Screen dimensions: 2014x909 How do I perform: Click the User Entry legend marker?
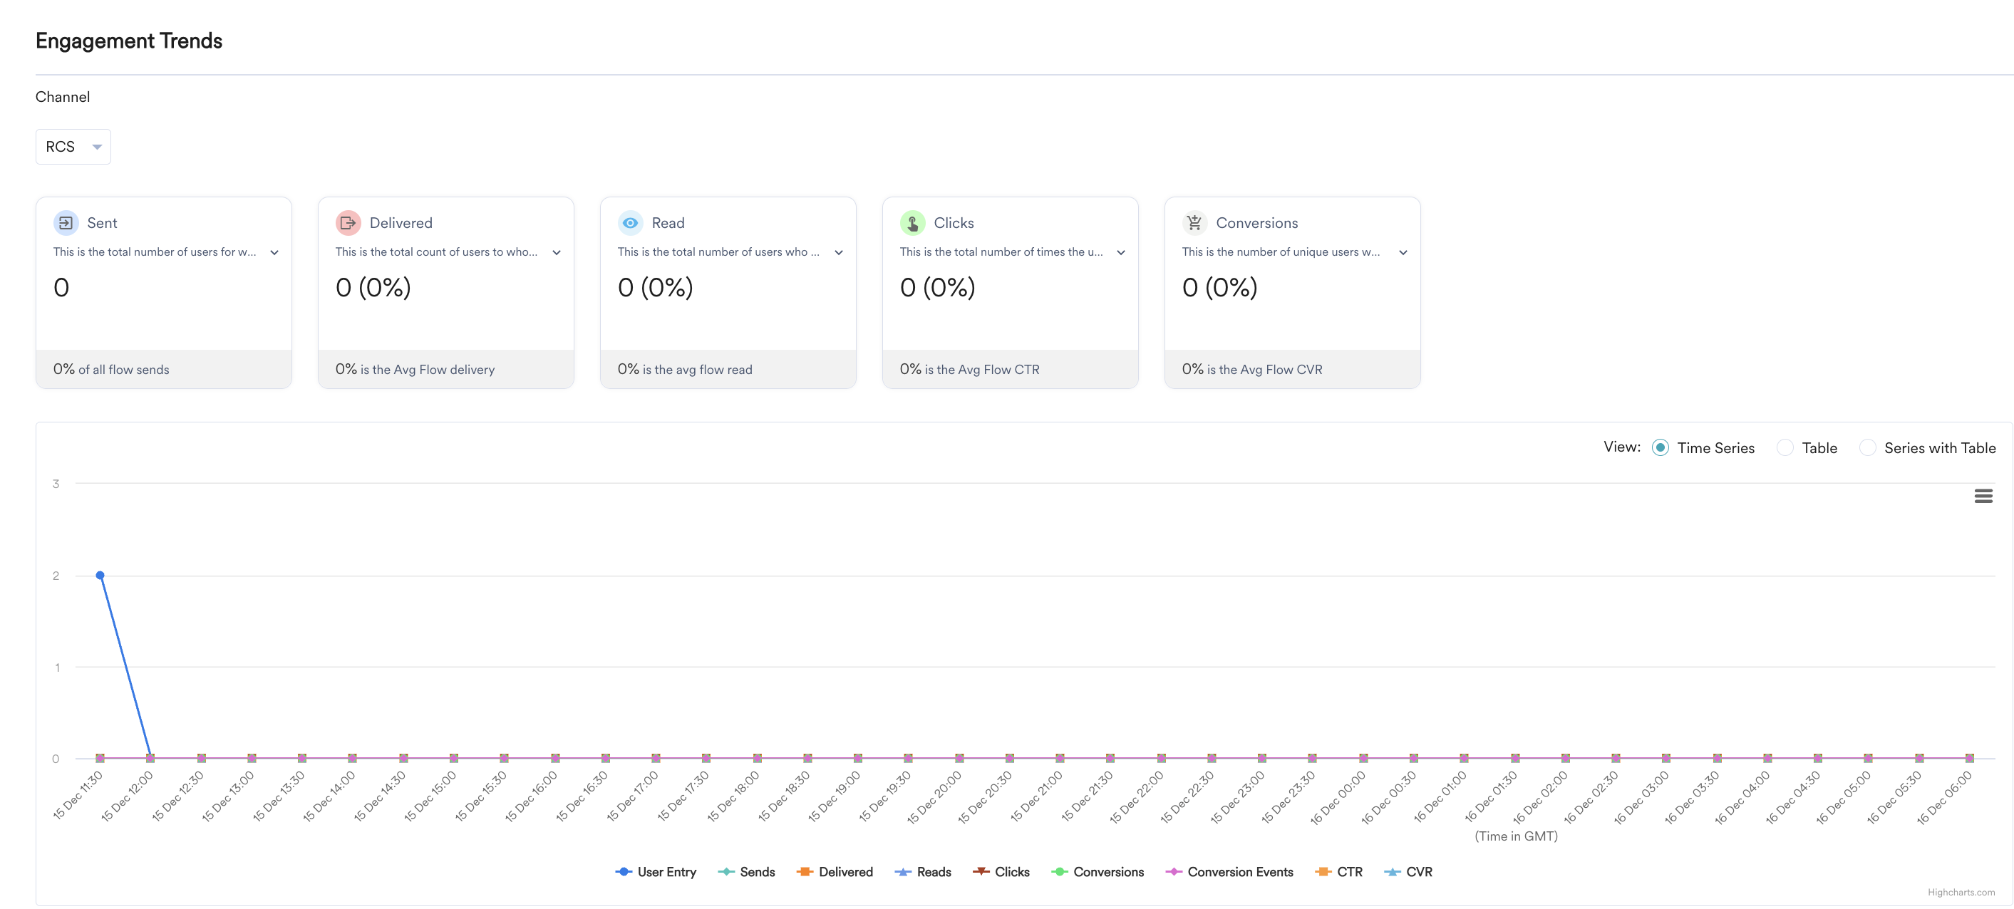pos(623,871)
